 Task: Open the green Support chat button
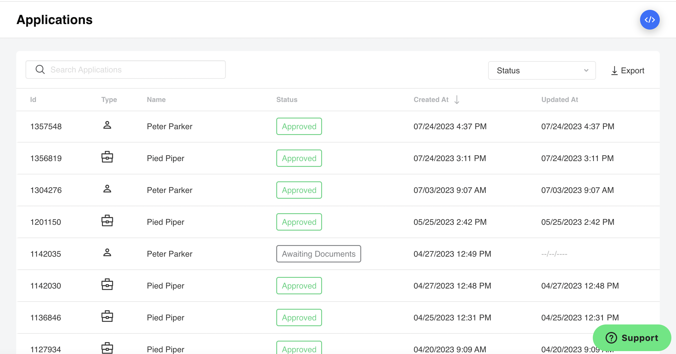pyautogui.click(x=632, y=338)
